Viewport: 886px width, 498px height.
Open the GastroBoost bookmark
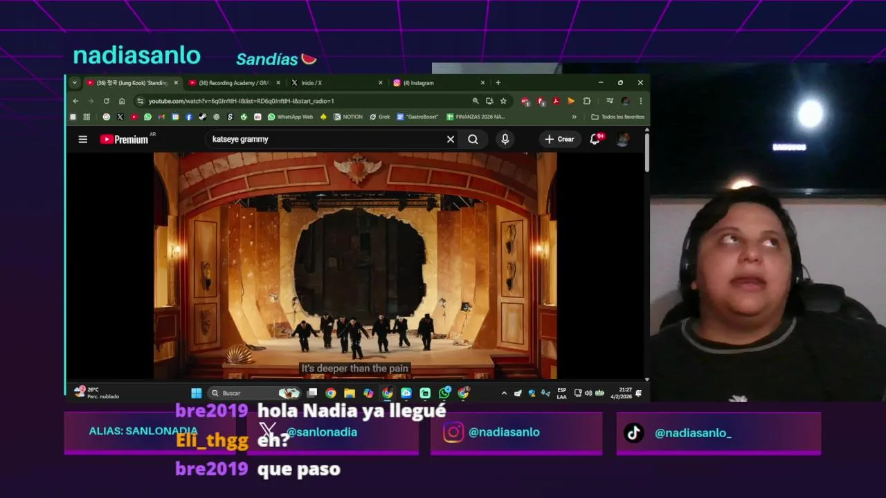point(417,117)
